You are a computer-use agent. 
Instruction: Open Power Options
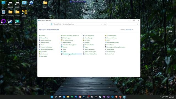[x=109, y=45]
